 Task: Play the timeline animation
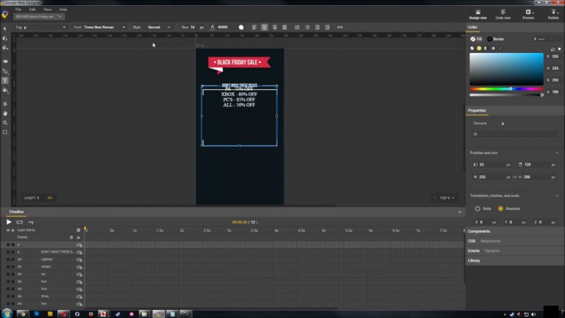point(9,222)
